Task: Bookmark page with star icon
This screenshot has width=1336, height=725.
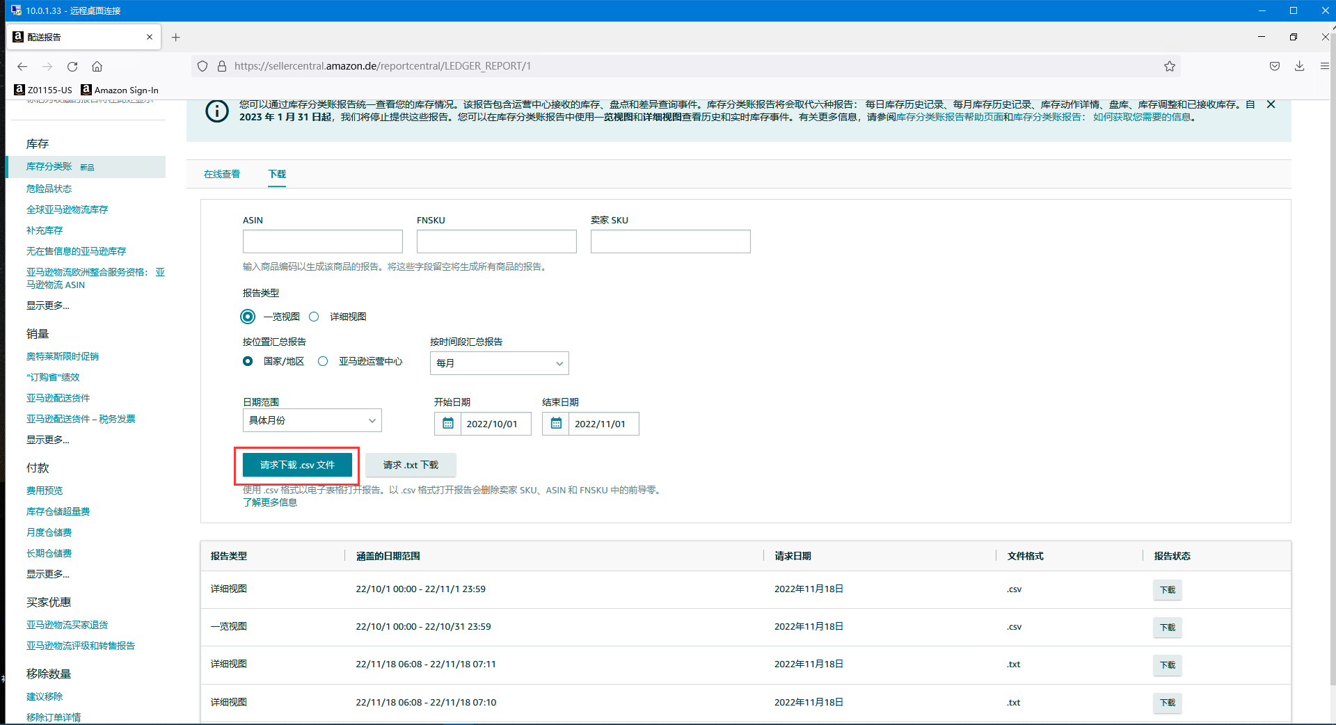Action: [1170, 66]
